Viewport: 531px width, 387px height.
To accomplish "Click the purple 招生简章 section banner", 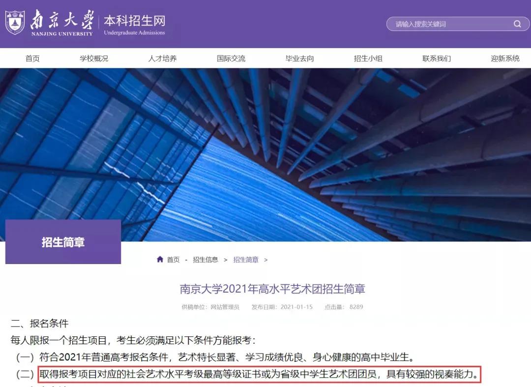I will click(62, 241).
